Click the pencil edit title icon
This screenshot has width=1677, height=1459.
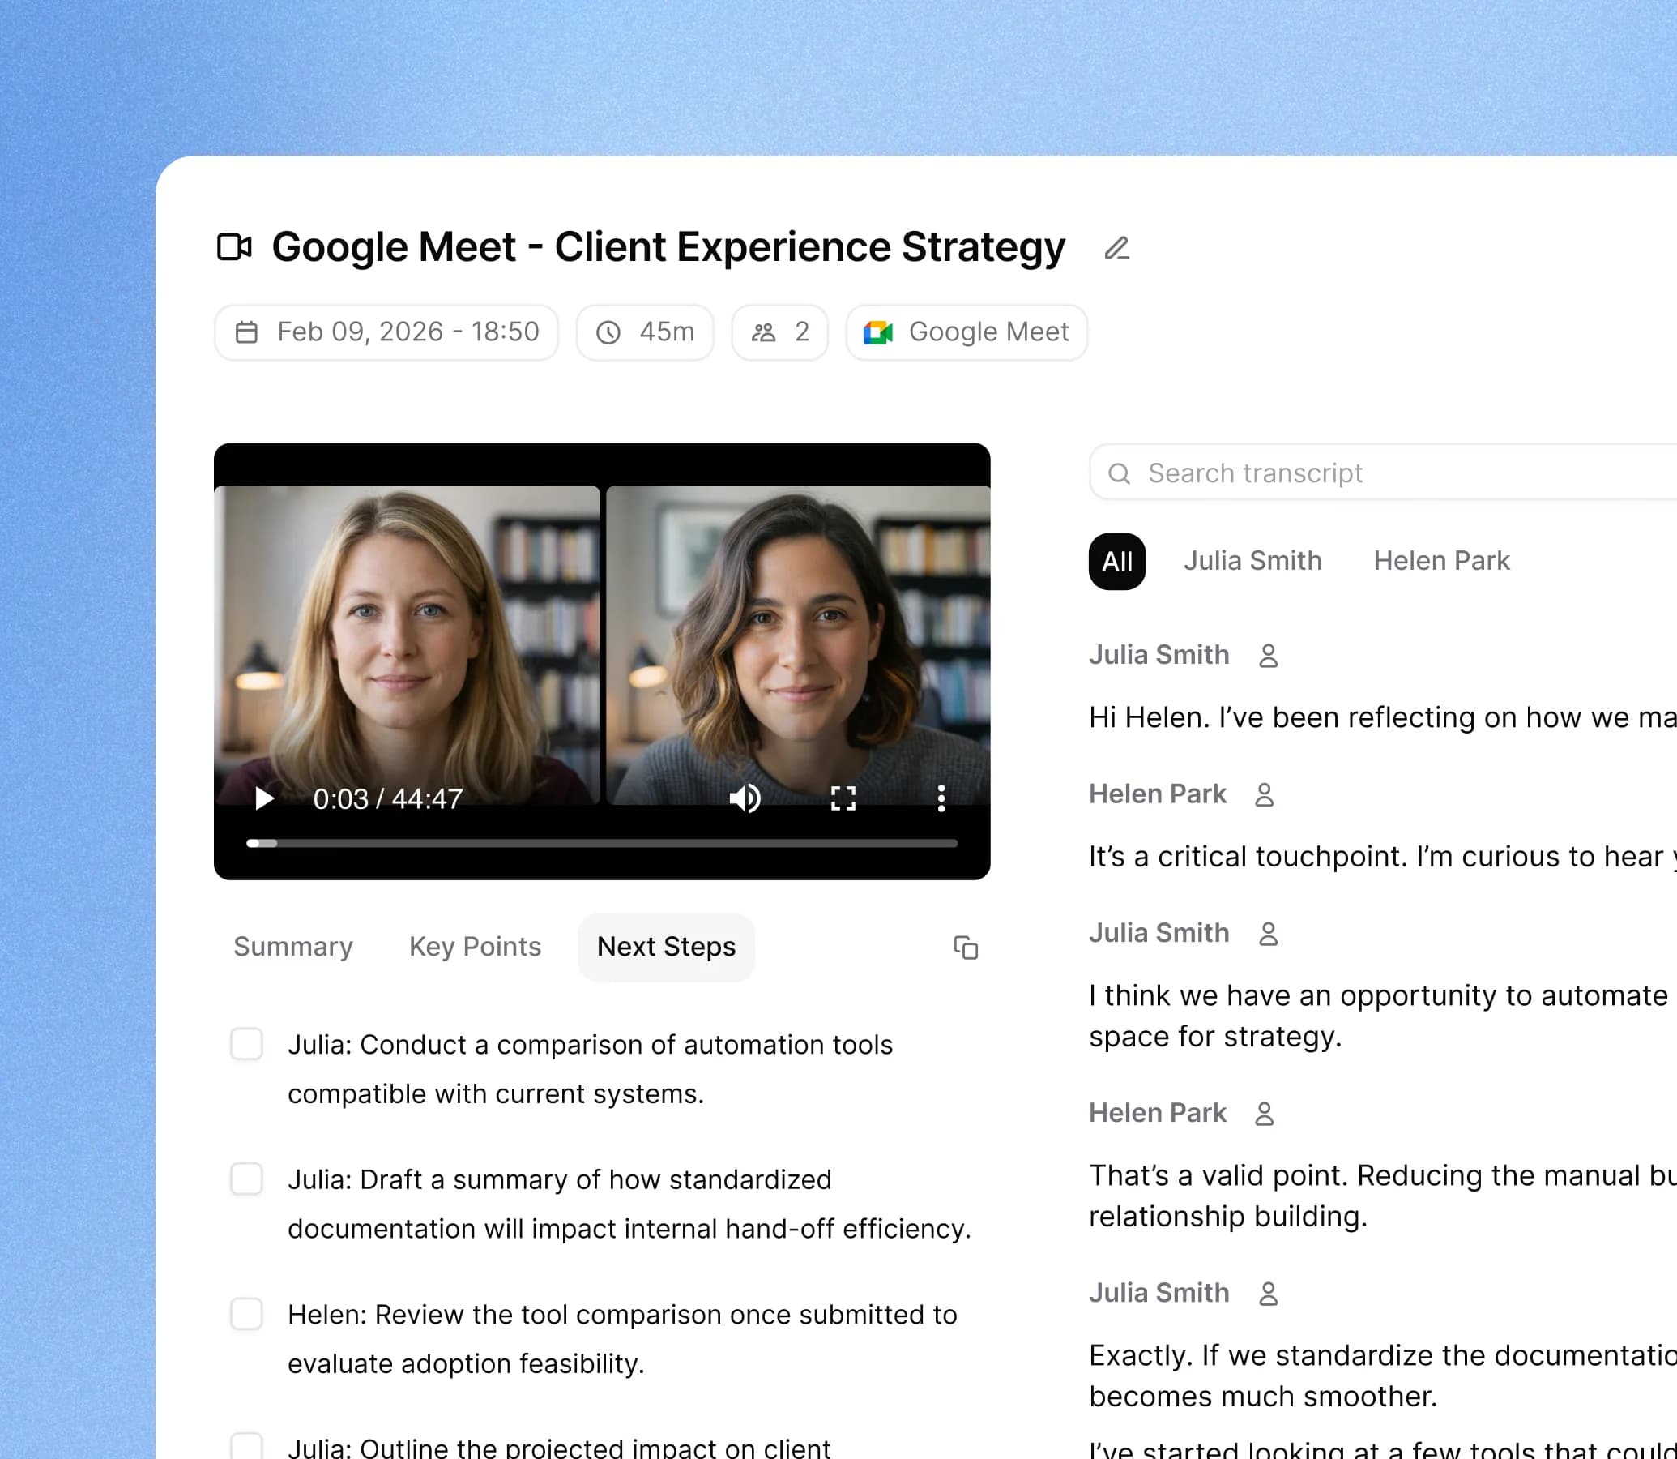tap(1116, 248)
